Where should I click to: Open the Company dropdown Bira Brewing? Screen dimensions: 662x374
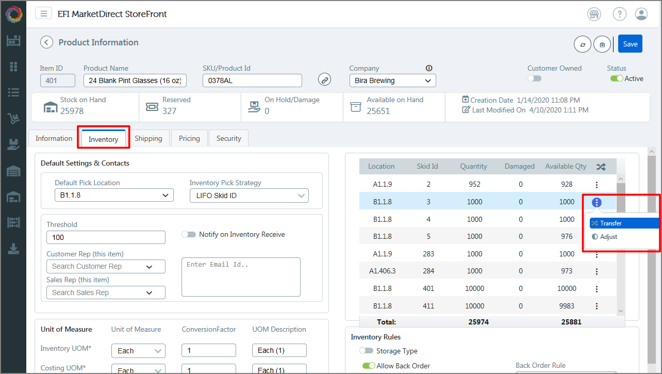tap(392, 80)
